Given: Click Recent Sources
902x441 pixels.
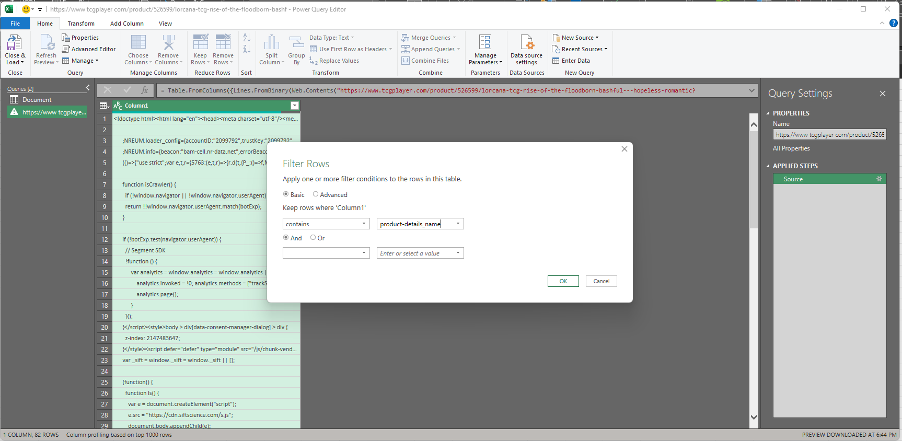Looking at the screenshot, I should [x=580, y=49].
